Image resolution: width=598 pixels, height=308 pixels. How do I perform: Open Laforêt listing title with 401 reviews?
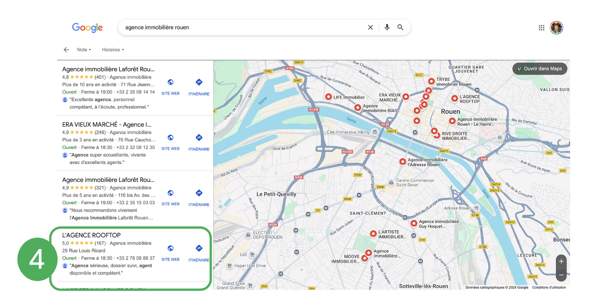[108, 69]
